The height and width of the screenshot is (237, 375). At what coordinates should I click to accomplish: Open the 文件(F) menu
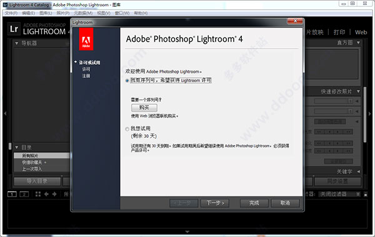click(x=11, y=13)
